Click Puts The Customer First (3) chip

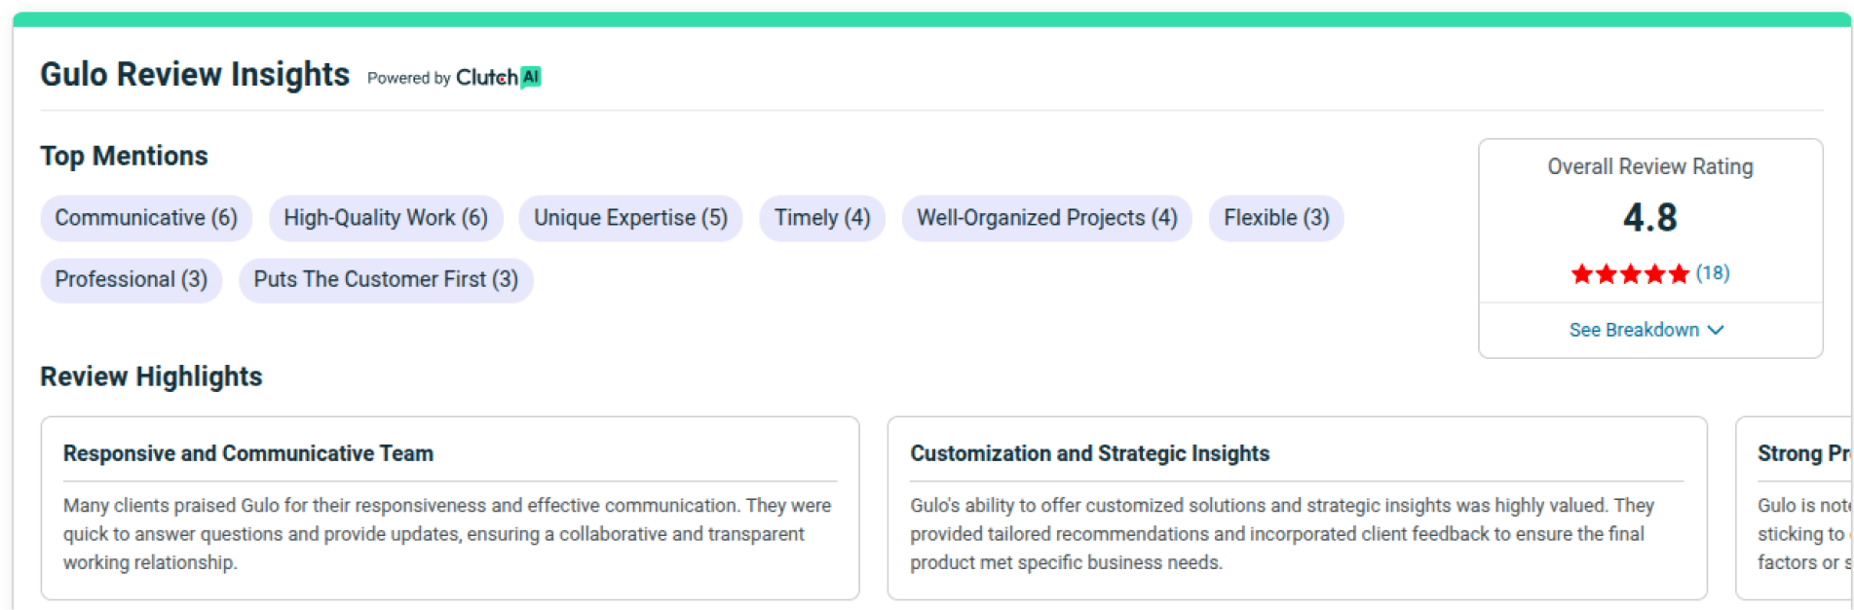coord(386,280)
